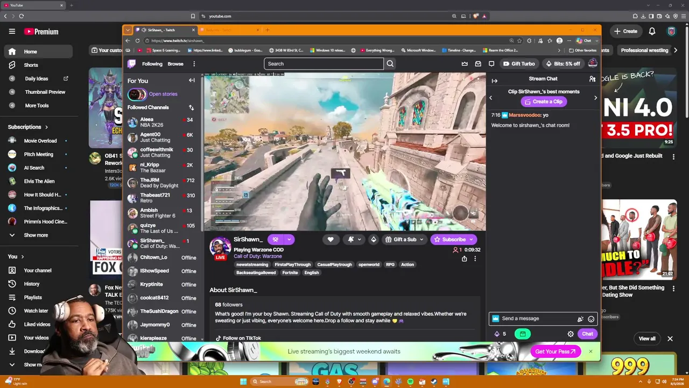689x388 pixels.
Task: Open the Twitch top nav more menu
Action: 194,64
